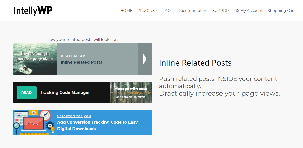Open the Inline Related Posts link in the grey card
The width and height of the screenshot is (303, 148).
tap(81, 62)
